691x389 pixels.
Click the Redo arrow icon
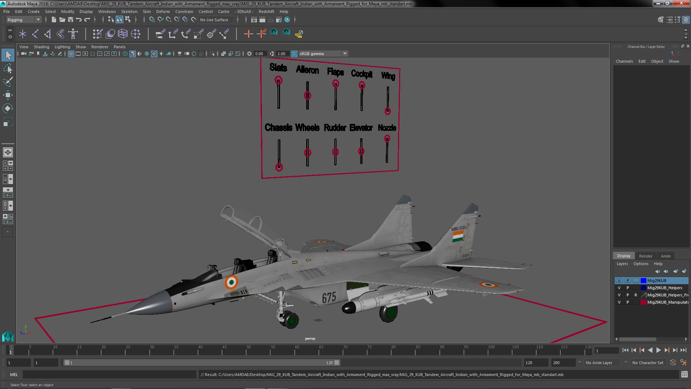pyautogui.click(x=87, y=19)
